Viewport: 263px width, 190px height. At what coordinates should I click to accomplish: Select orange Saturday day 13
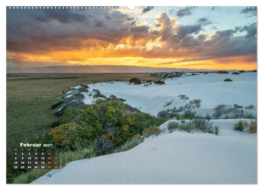coord(50,158)
